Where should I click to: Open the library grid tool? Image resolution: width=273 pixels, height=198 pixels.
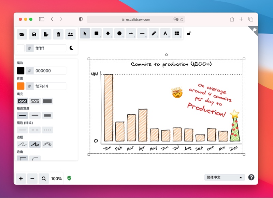pyautogui.click(x=177, y=33)
